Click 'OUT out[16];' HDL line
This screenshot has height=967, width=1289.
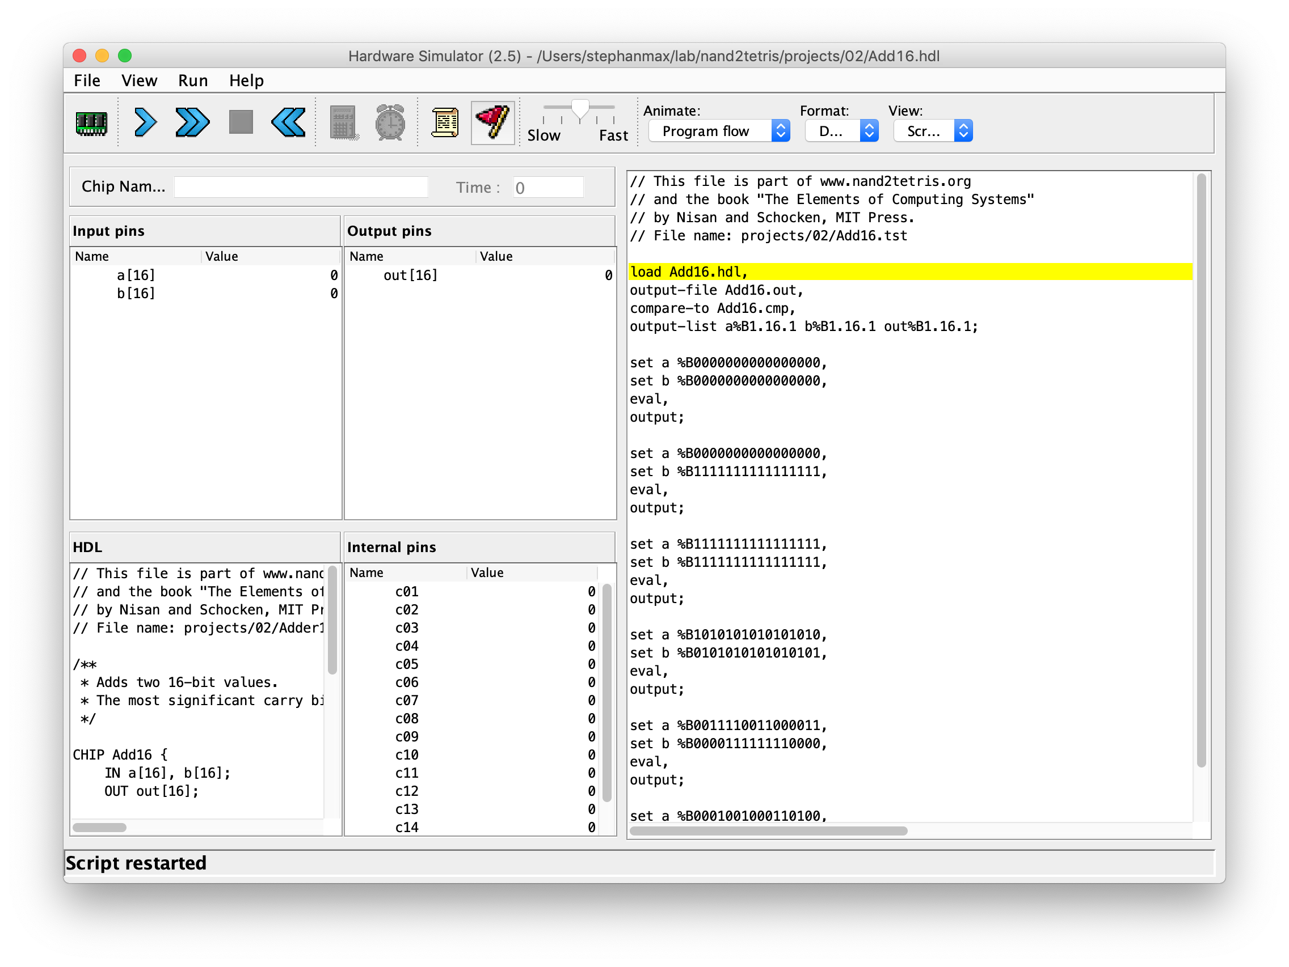coord(151,791)
